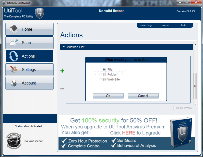Open the Settings menu tab
The height and width of the screenshot is (157, 203).
(29, 70)
